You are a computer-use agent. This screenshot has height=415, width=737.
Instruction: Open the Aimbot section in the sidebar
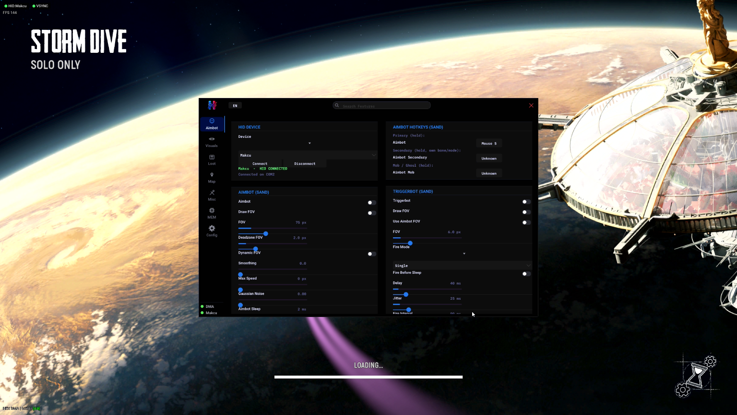pyautogui.click(x=212, y=124)
